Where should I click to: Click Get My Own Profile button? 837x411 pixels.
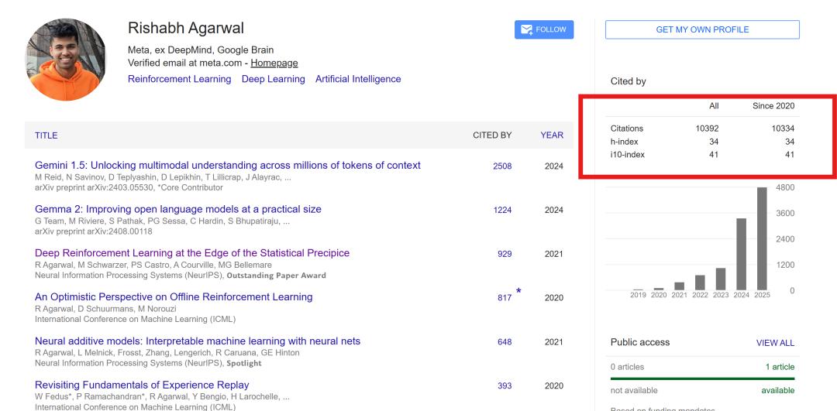pyautogui.click(x=702, y=30)
